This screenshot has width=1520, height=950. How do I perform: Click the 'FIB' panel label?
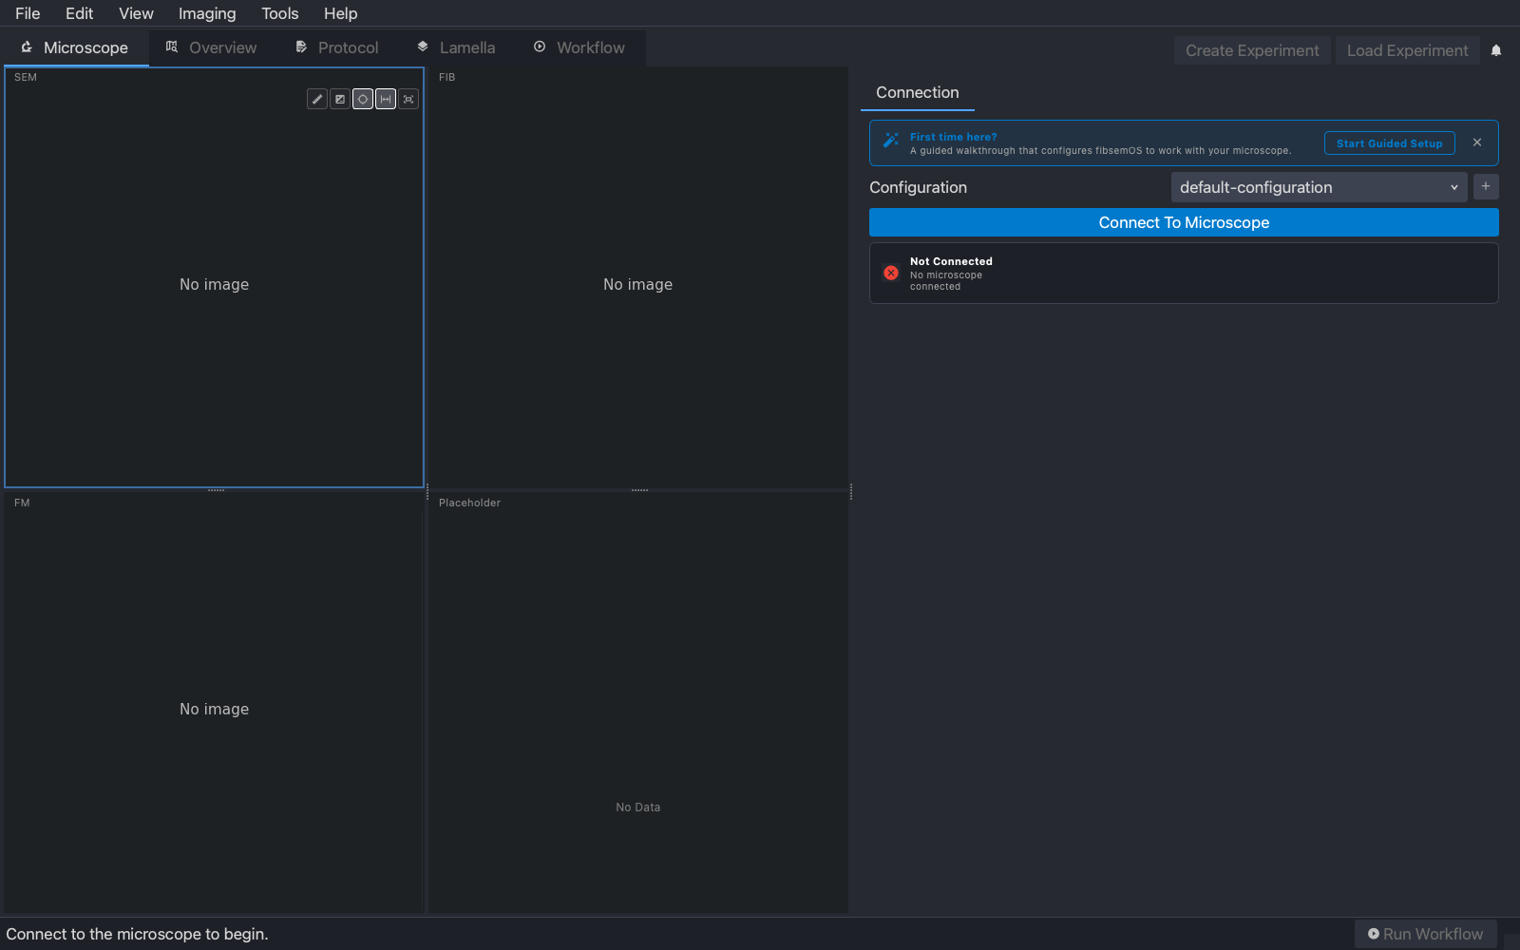point(446,77)
